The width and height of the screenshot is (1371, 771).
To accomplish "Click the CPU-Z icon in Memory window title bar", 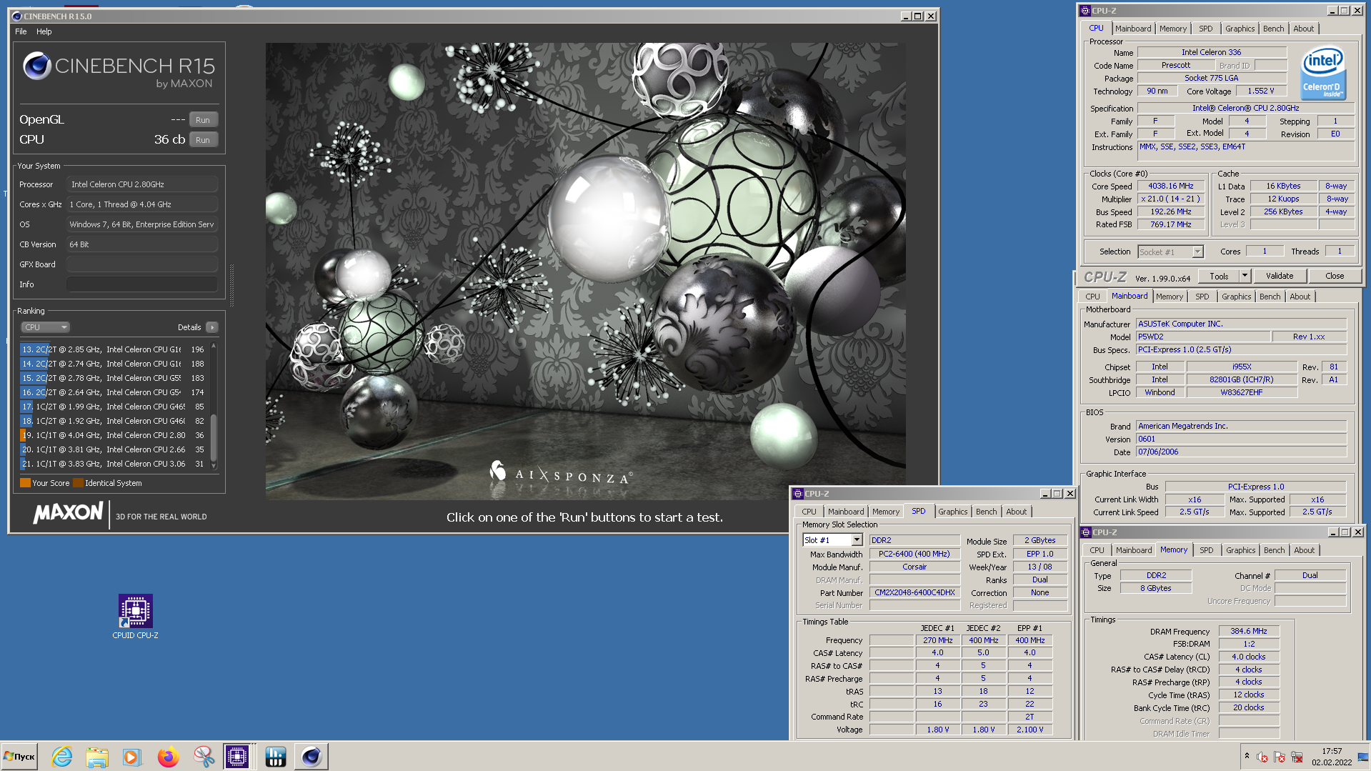I will (x=1086, y=532).
